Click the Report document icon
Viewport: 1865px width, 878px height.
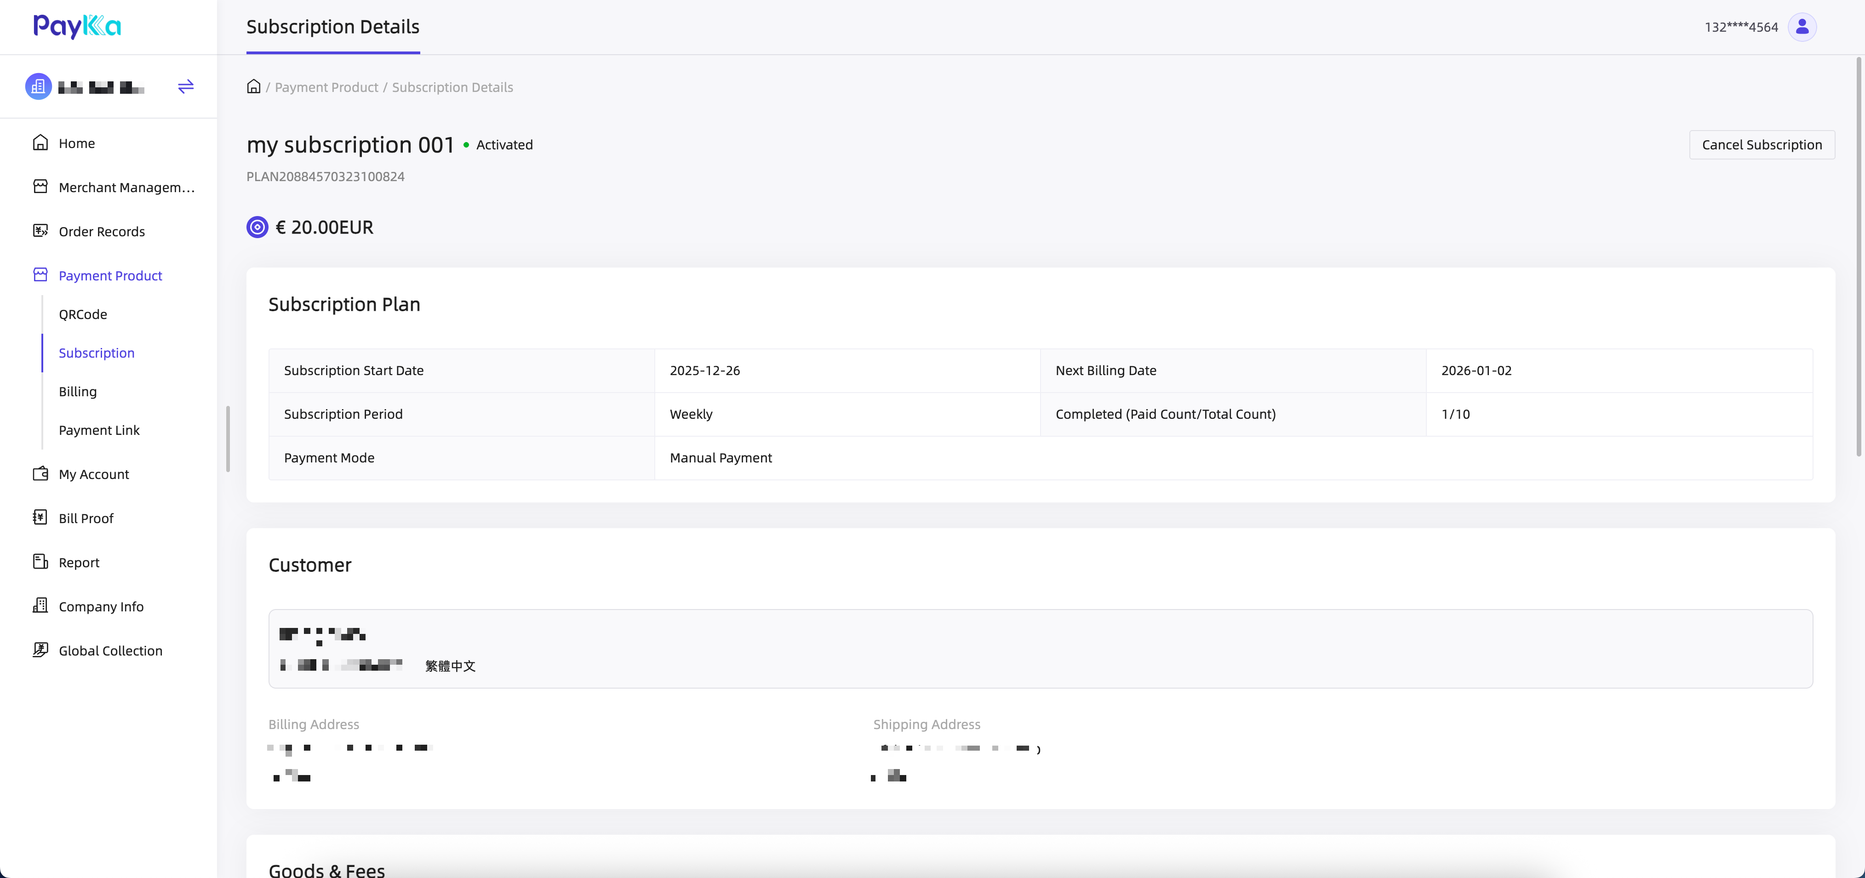(x=40, y=562)
